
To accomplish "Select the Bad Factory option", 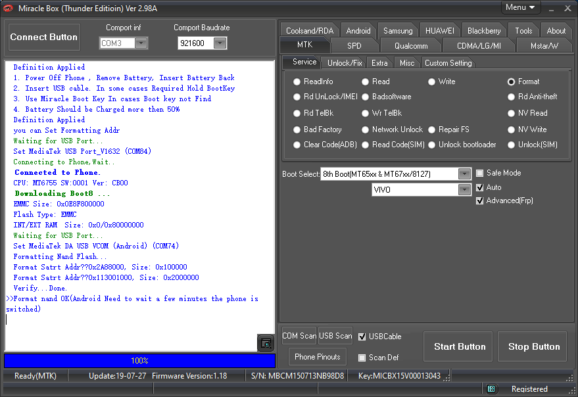I will click(318, 129).
